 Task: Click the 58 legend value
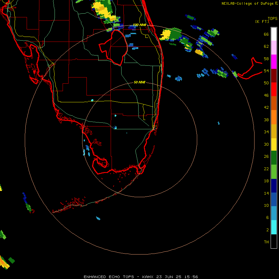coord(266,59)
